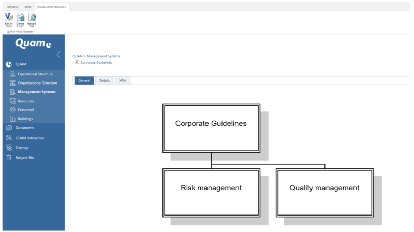Open Resources in sidebar

coord(26,101)
